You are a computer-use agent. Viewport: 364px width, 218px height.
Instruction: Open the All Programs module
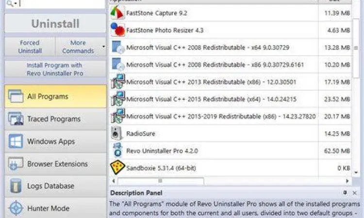[x=55, y=96]
